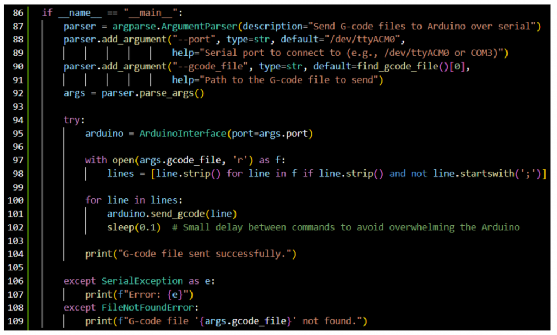Click the ArduinoInterface class name
557x335 pixels.
185,134
